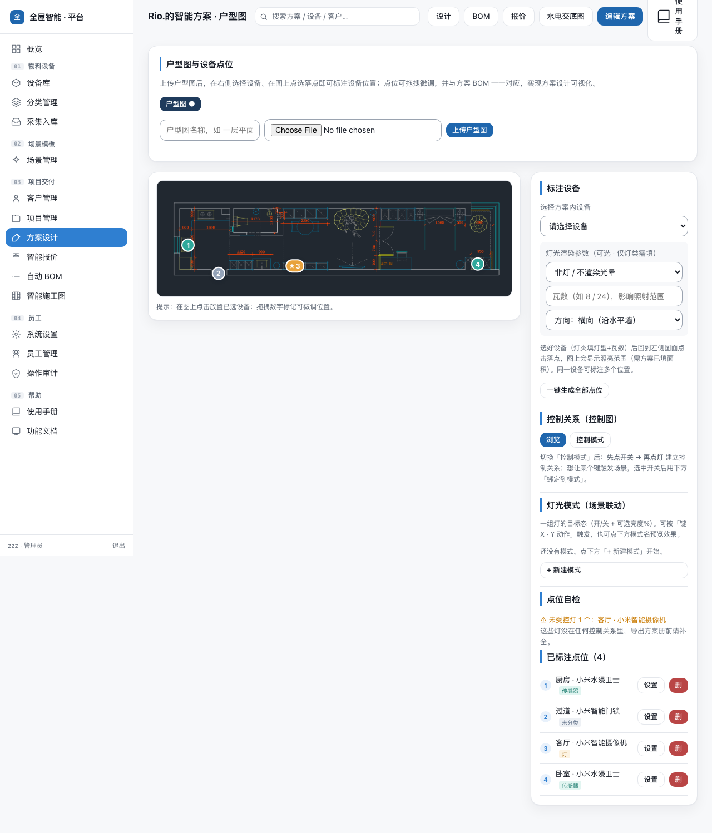This screenshot has width=712, height=833.
Task: Switch control relation to 控制模式
Action: point(590,440)
